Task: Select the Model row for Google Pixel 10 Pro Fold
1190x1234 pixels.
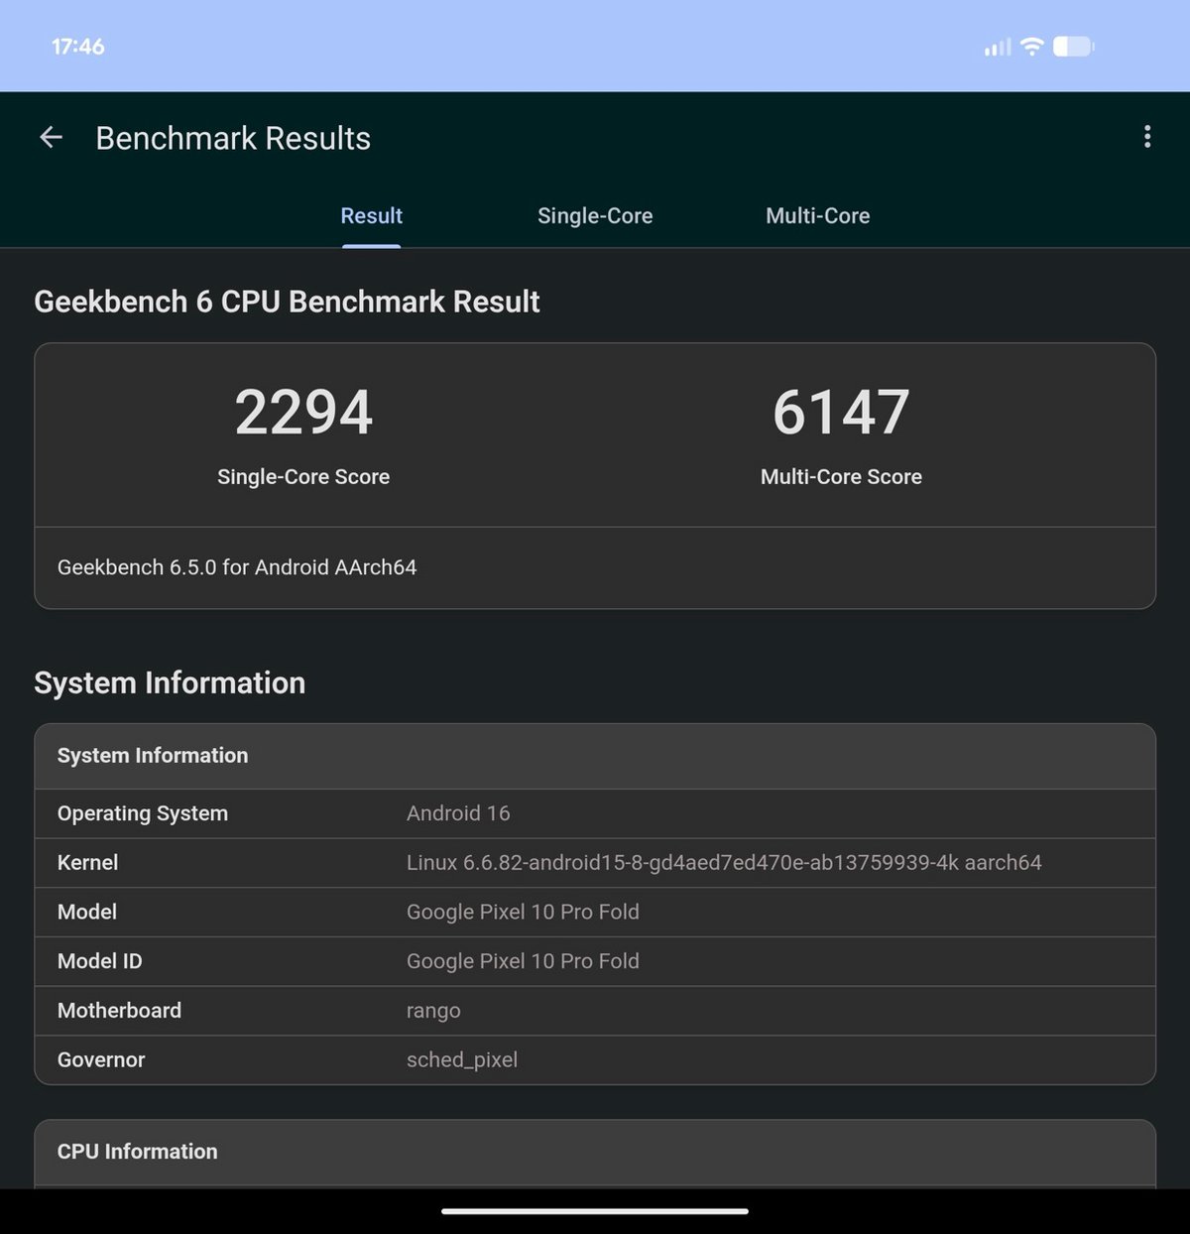Action: [x=595, y=912]
